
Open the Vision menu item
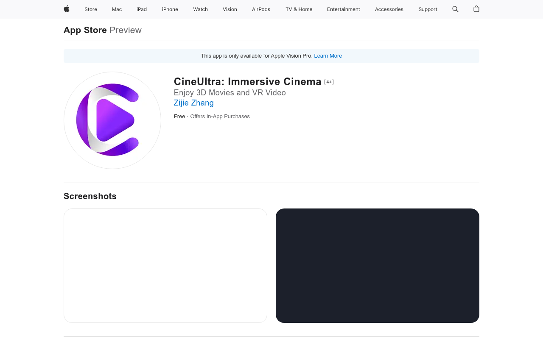(230, 9)
